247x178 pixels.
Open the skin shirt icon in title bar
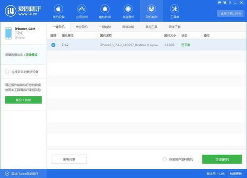click(225, 2)
